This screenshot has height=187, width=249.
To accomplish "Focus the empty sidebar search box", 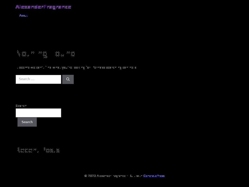I will 38,113.
